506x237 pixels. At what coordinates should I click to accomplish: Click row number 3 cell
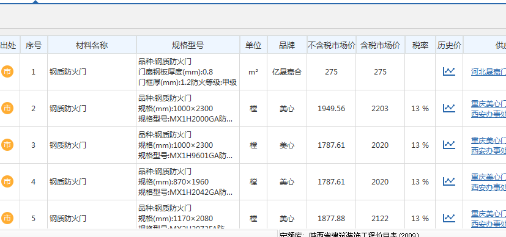(34, 145)
